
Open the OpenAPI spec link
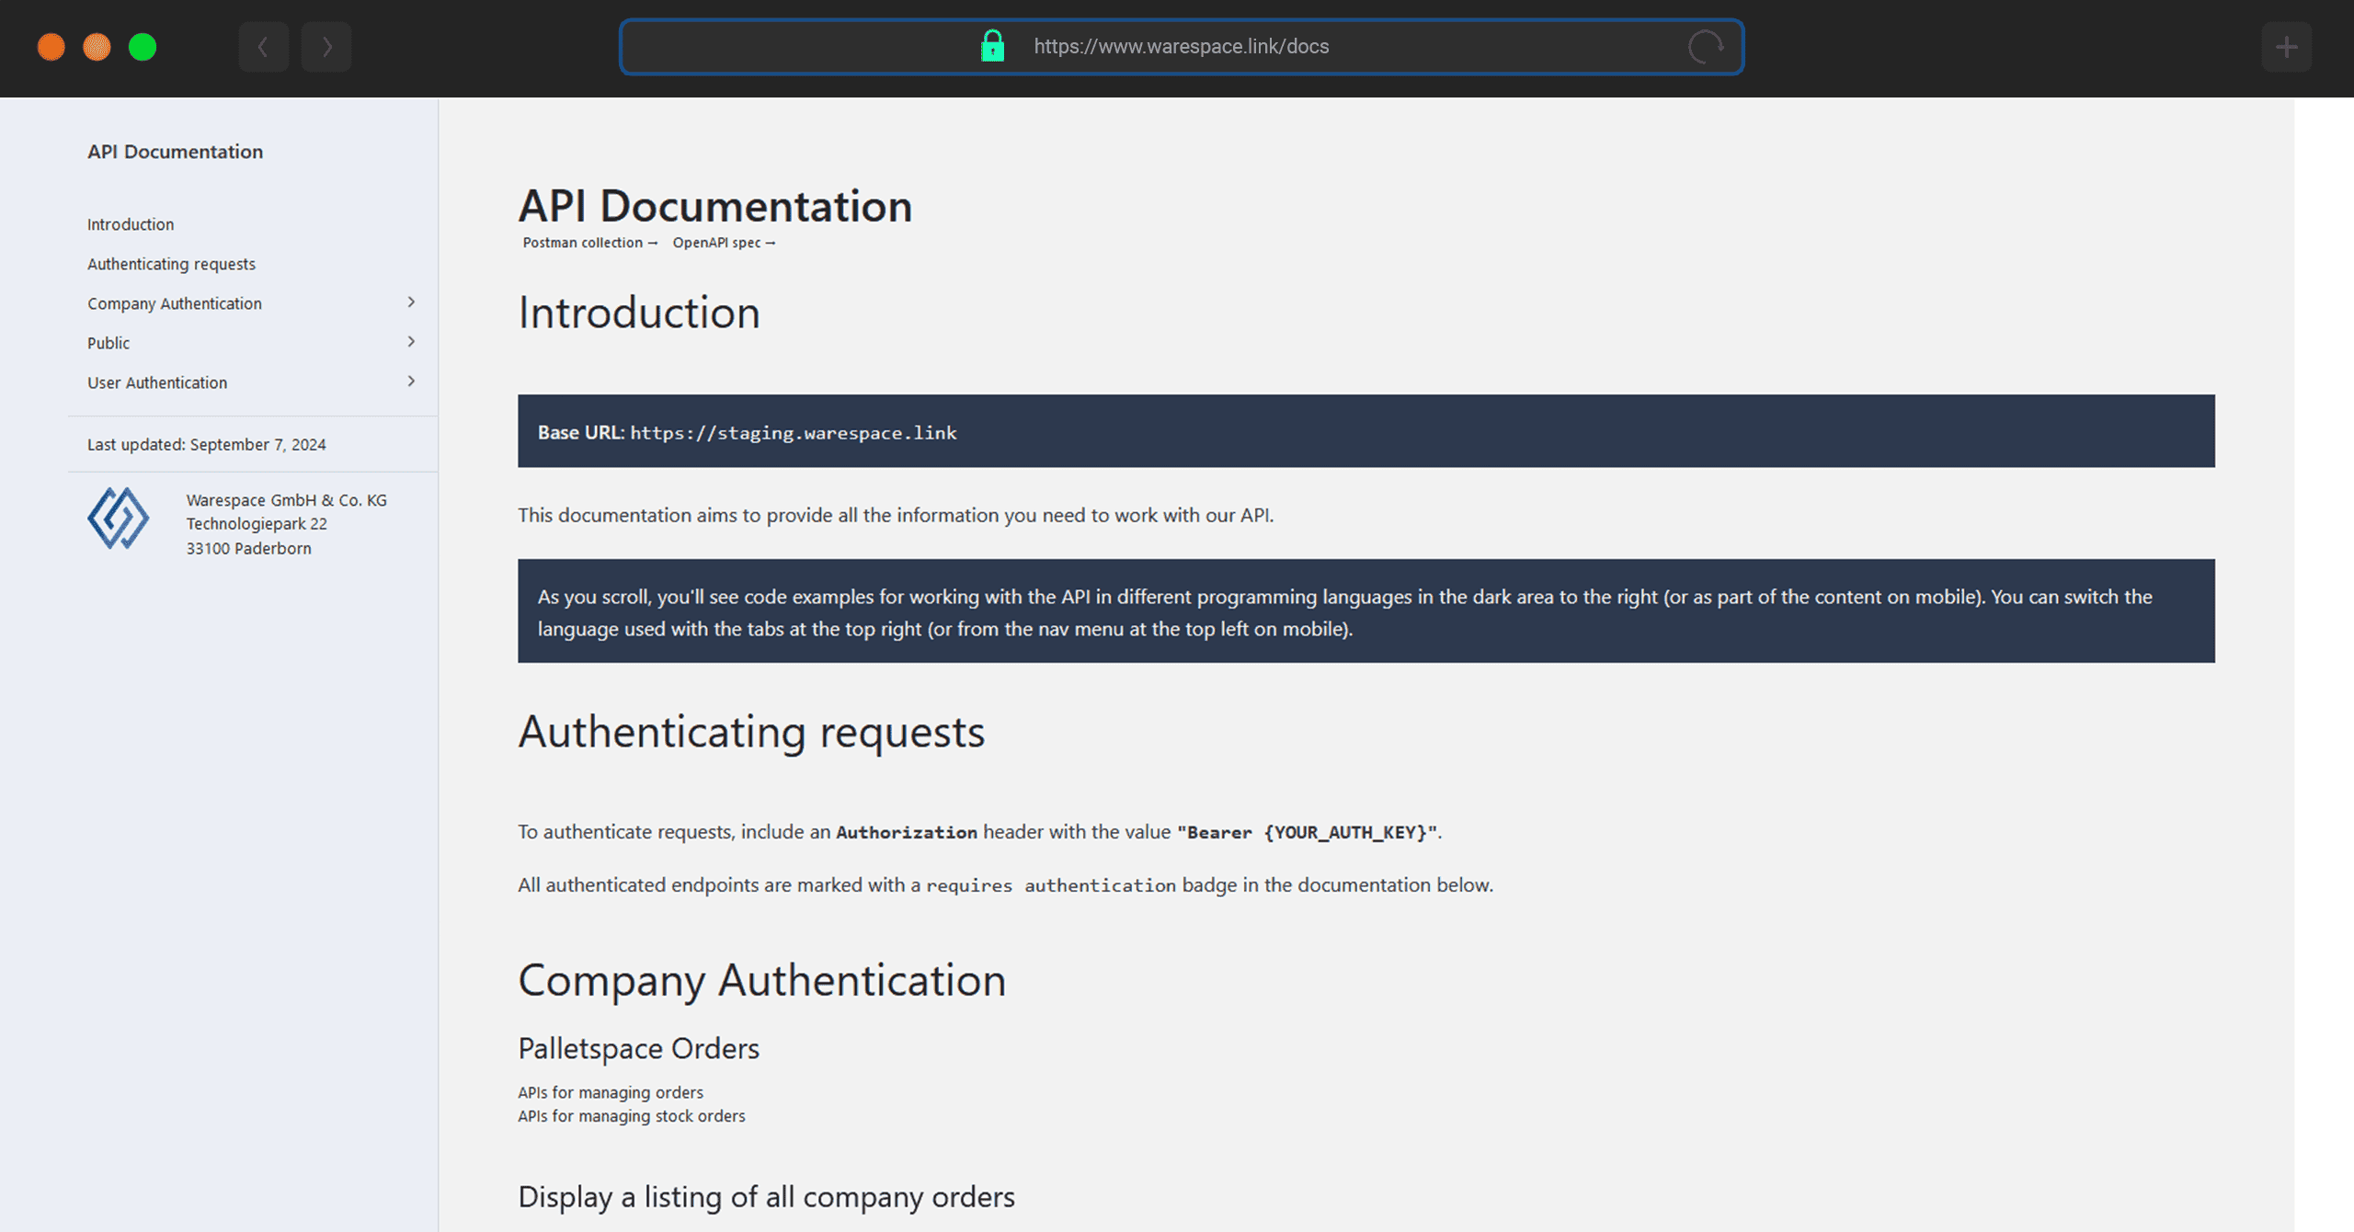coord(724,243)
